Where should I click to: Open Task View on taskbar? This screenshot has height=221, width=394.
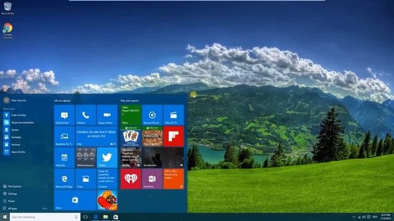86,217
